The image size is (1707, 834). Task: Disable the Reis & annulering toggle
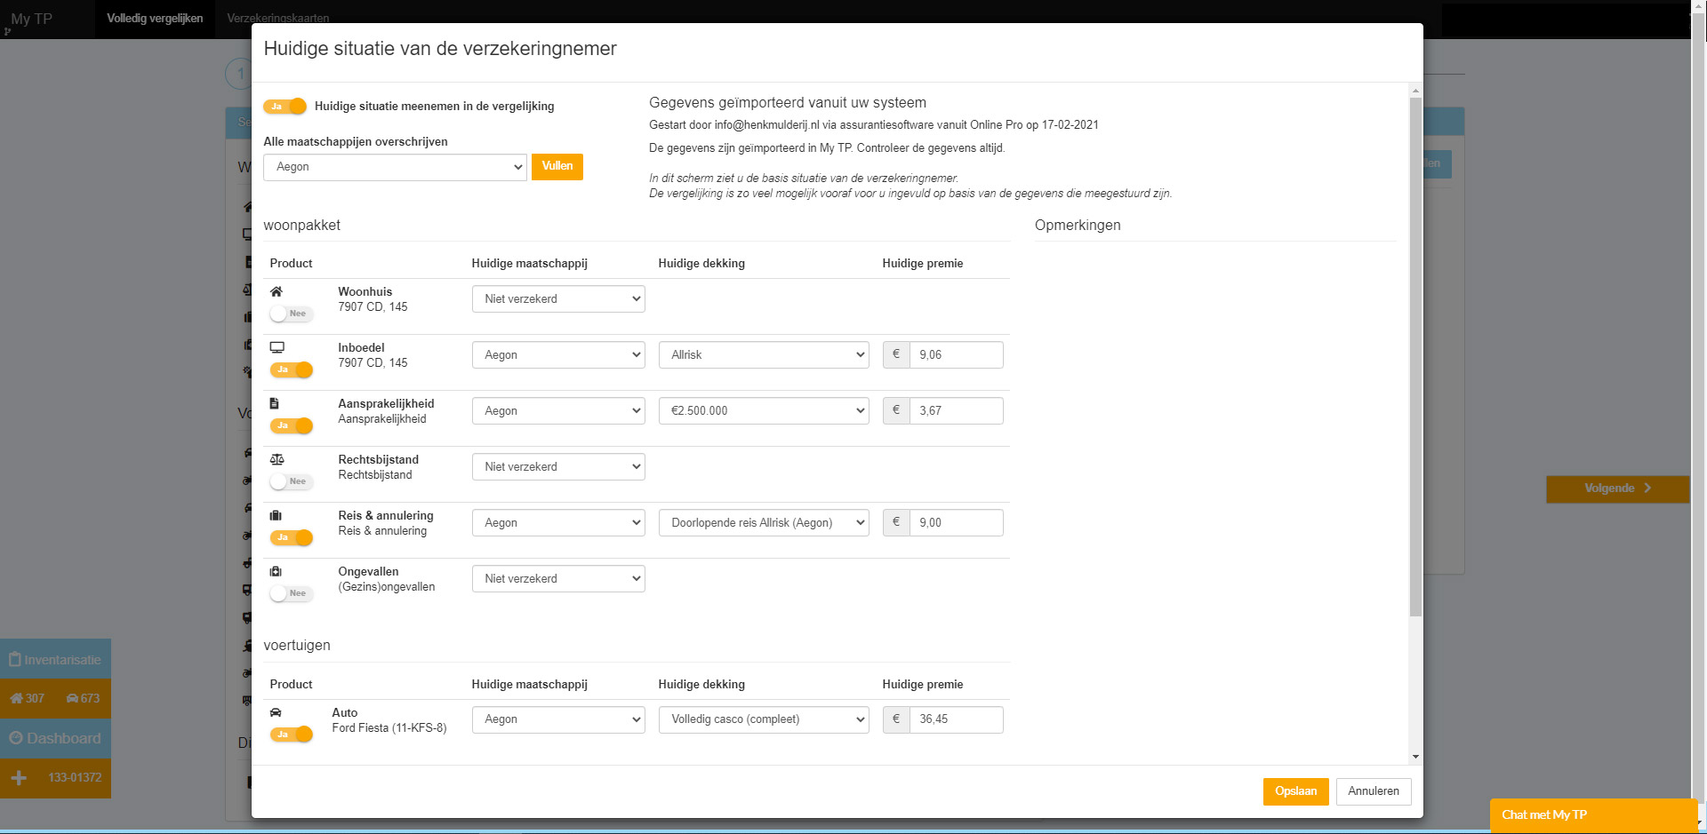click(292, 537)
